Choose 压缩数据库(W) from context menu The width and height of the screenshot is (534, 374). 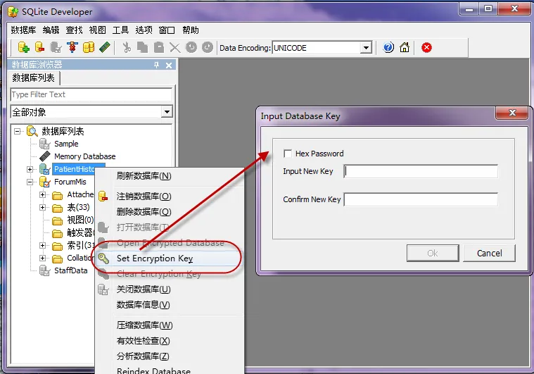(x=170, y=325)
